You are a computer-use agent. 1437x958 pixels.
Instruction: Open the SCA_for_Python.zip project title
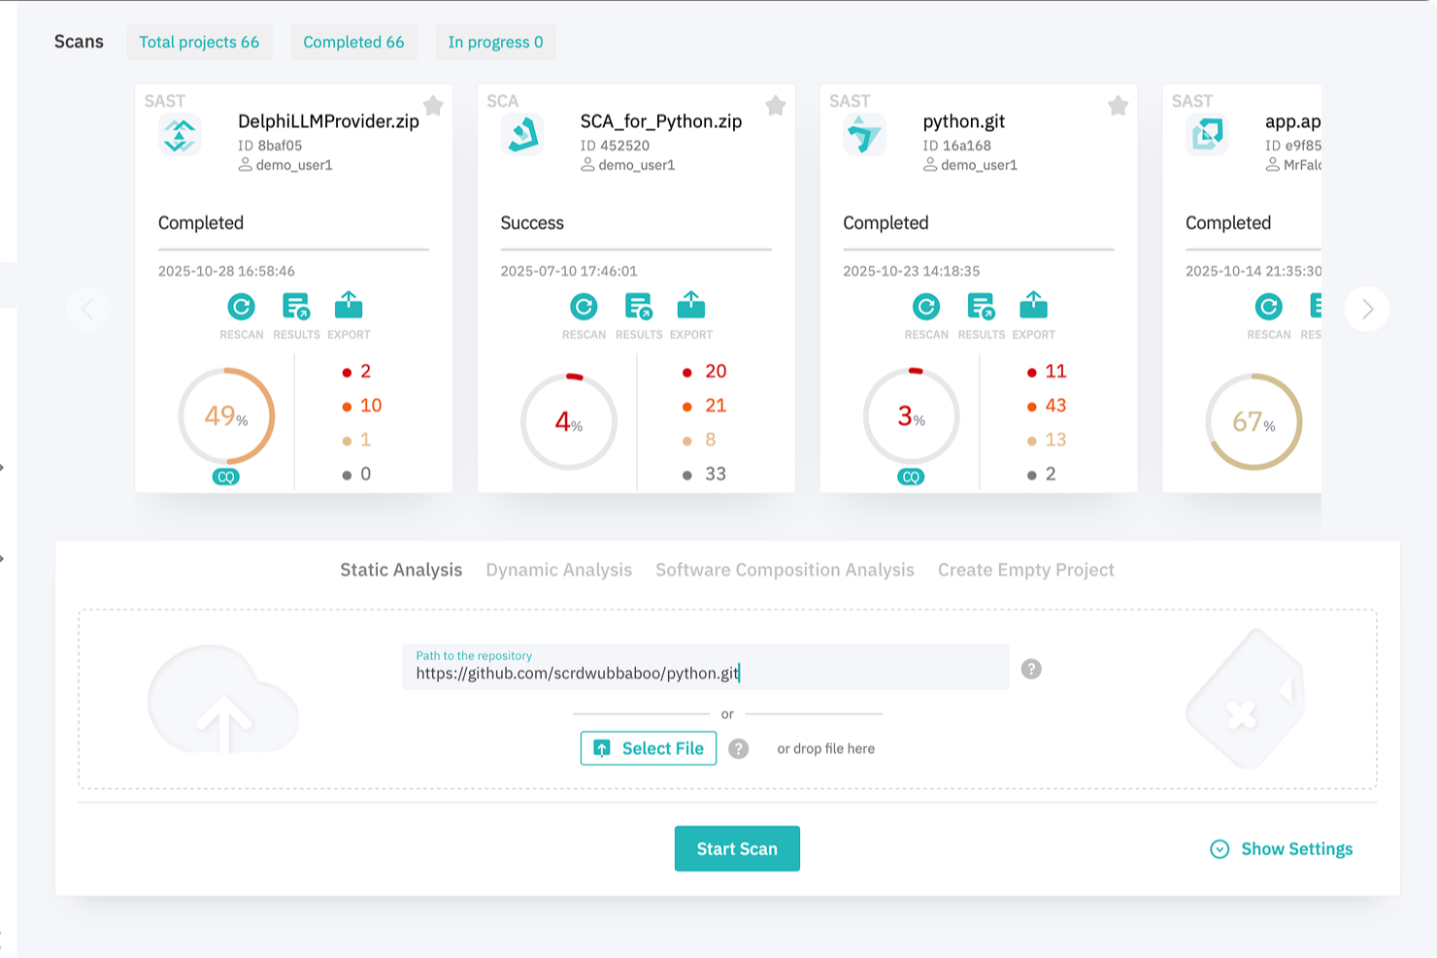click(x=661, y=121)
